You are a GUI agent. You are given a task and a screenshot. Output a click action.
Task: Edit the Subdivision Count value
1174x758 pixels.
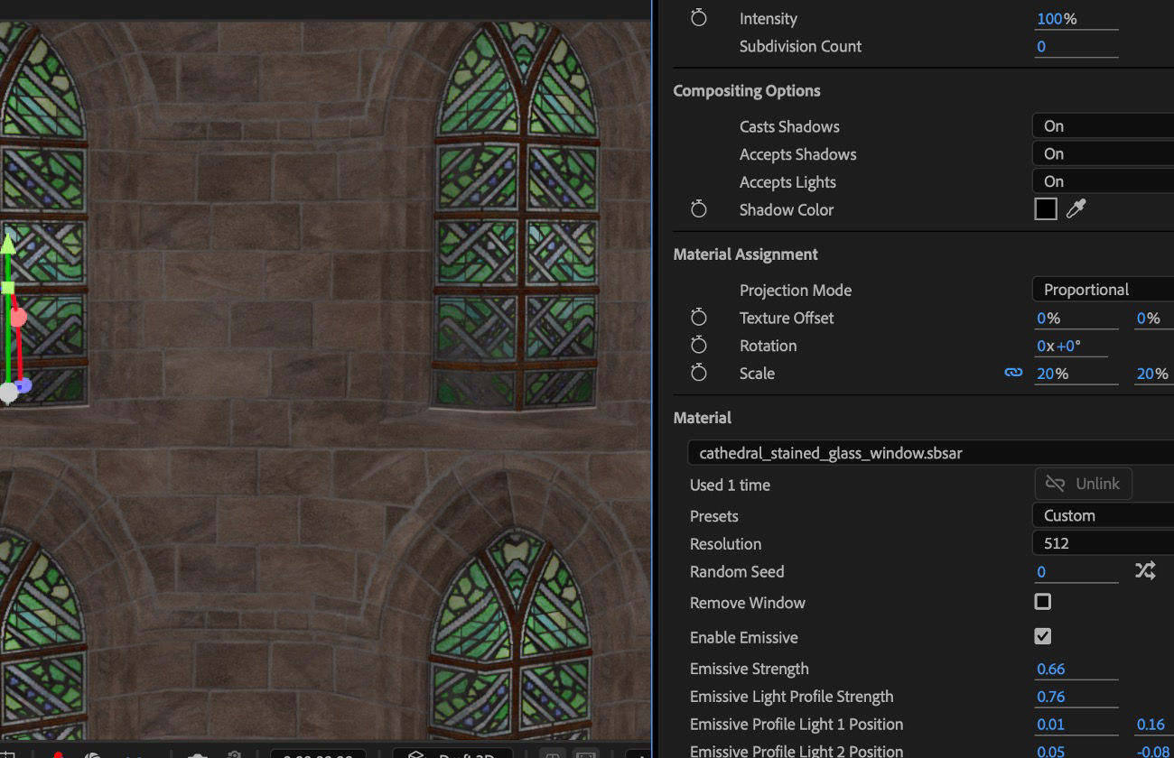pos(1041,47)
